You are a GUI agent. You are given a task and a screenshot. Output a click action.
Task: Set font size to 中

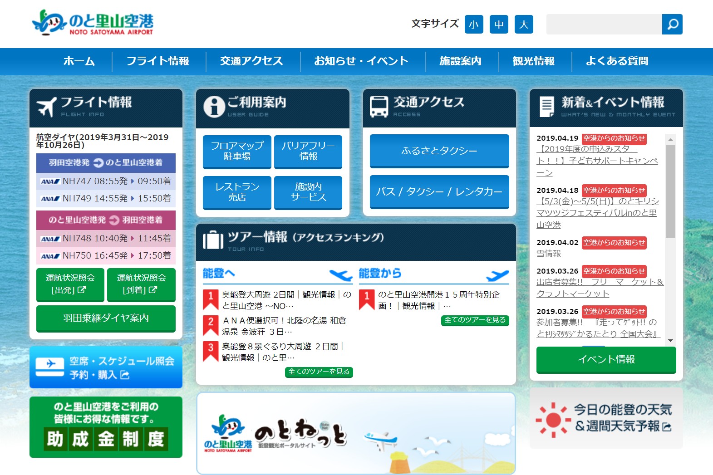tap(499, 24)
